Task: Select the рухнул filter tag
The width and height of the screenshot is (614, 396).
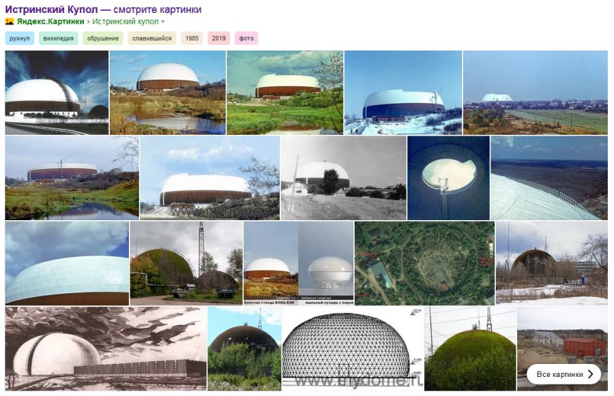Action: pos(20,38)
